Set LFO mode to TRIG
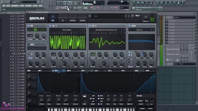 [x=91, y=96]
